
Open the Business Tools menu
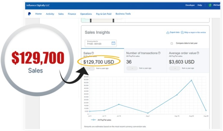[x=123, y=14]
